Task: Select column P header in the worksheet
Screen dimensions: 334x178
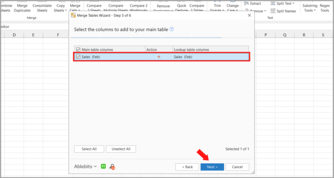Action: click(266, 35)
